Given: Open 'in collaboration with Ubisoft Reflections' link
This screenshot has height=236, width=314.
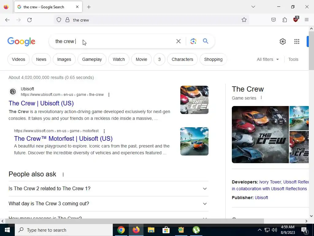Looking at the screenshot, I should [269, 189].
